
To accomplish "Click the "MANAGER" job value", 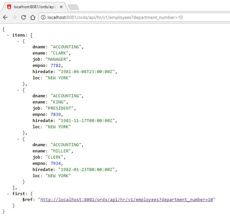I will click(x=57, y=59).
